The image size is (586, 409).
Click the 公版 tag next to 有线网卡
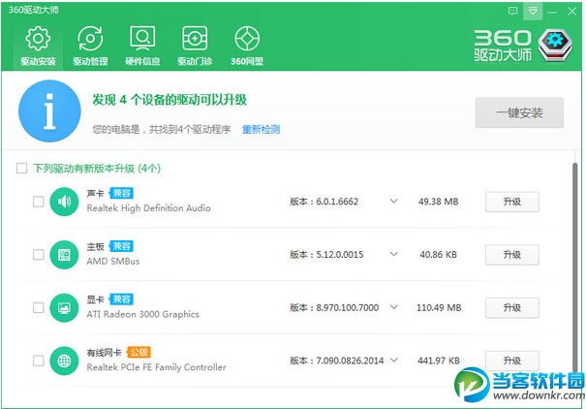click(x=139, y=352)
